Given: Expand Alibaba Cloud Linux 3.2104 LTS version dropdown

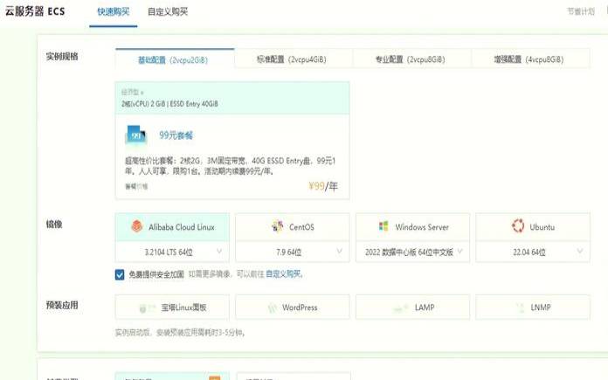Looking at the screenshot, I should point(218,252).
